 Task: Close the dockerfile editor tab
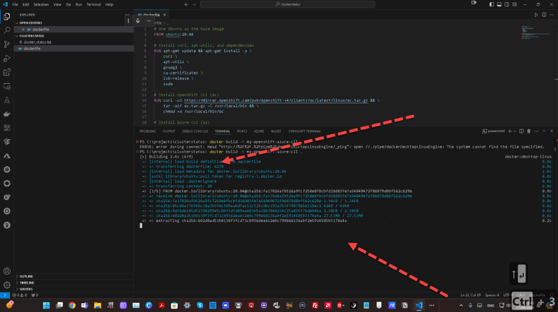(x=165, y=15)
